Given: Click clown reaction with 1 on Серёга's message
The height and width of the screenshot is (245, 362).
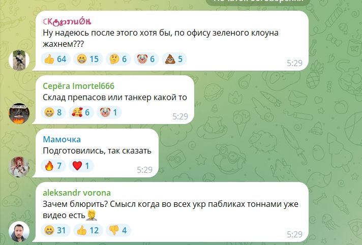Looking at the screenshot, I should tap(109, 112).
